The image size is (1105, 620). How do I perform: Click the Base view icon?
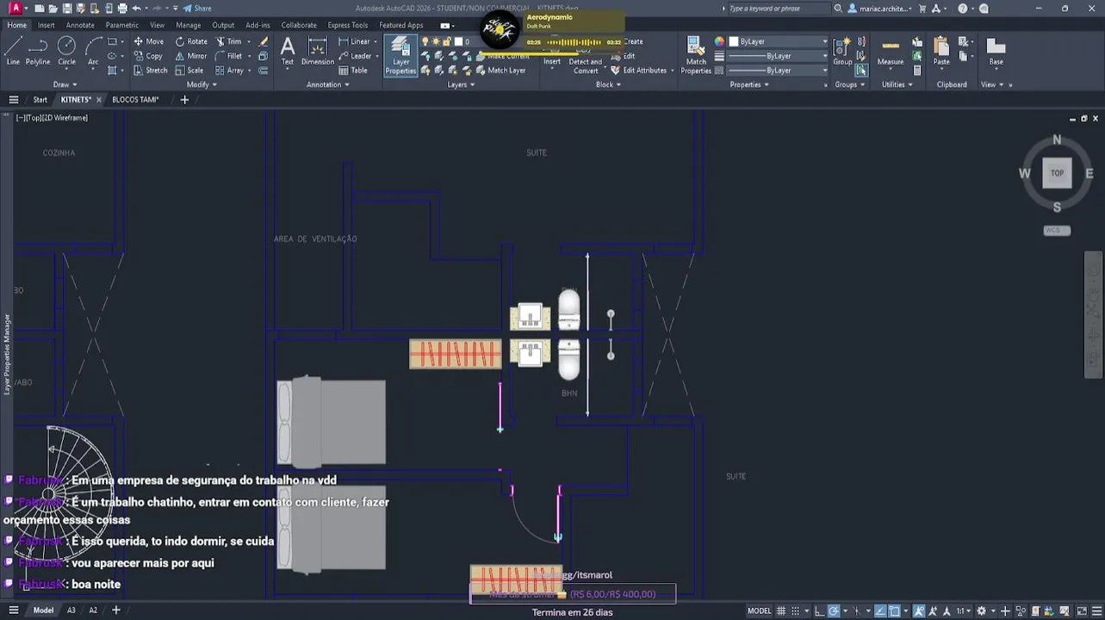click(996, 51)
